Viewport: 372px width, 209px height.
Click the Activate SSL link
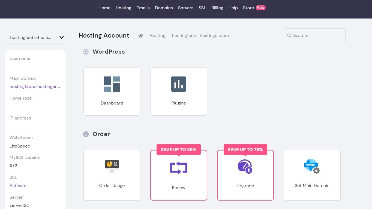(18, 186)
